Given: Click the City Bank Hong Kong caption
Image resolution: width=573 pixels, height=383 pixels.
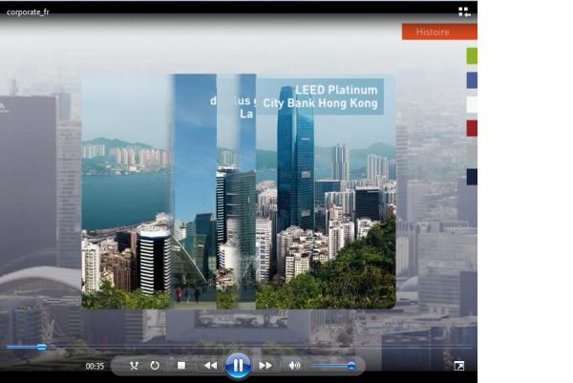Looking at the screenshot, I should tap(321, 103).
